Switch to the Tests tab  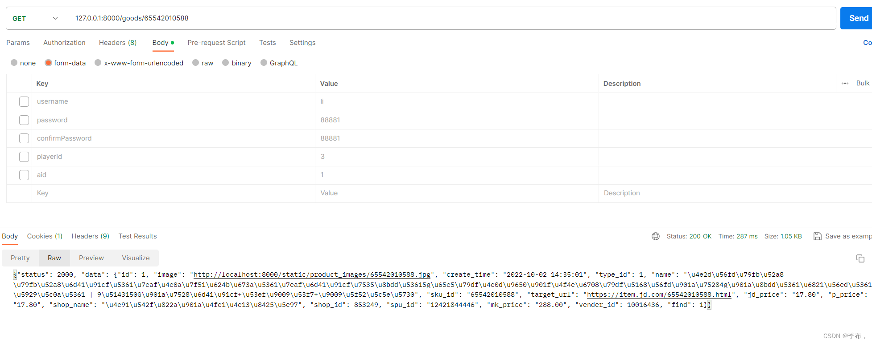point(268,43)
